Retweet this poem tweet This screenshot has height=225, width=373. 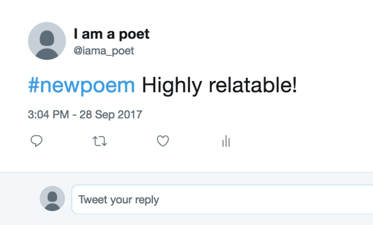tap(100, 141)
